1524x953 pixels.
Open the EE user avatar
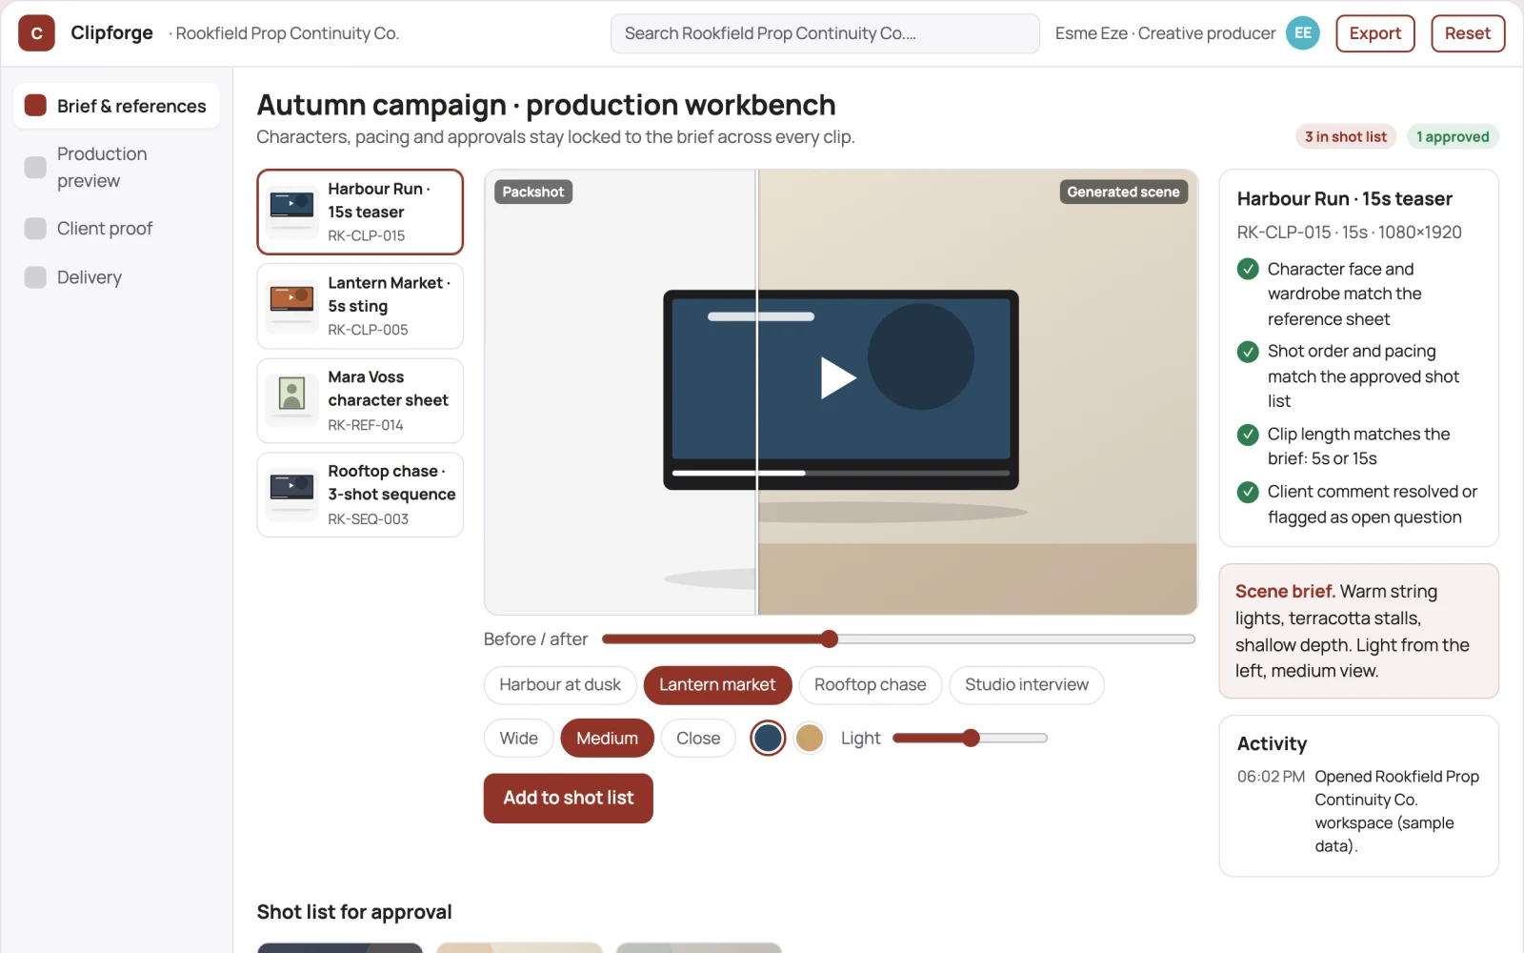[x=1302, y=33]
